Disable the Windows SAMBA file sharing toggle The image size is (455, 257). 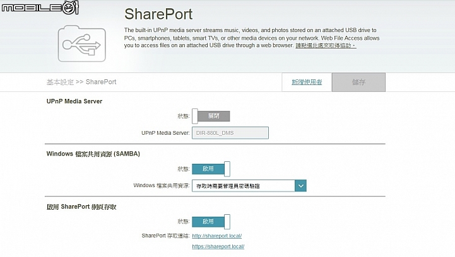(211, 169)
